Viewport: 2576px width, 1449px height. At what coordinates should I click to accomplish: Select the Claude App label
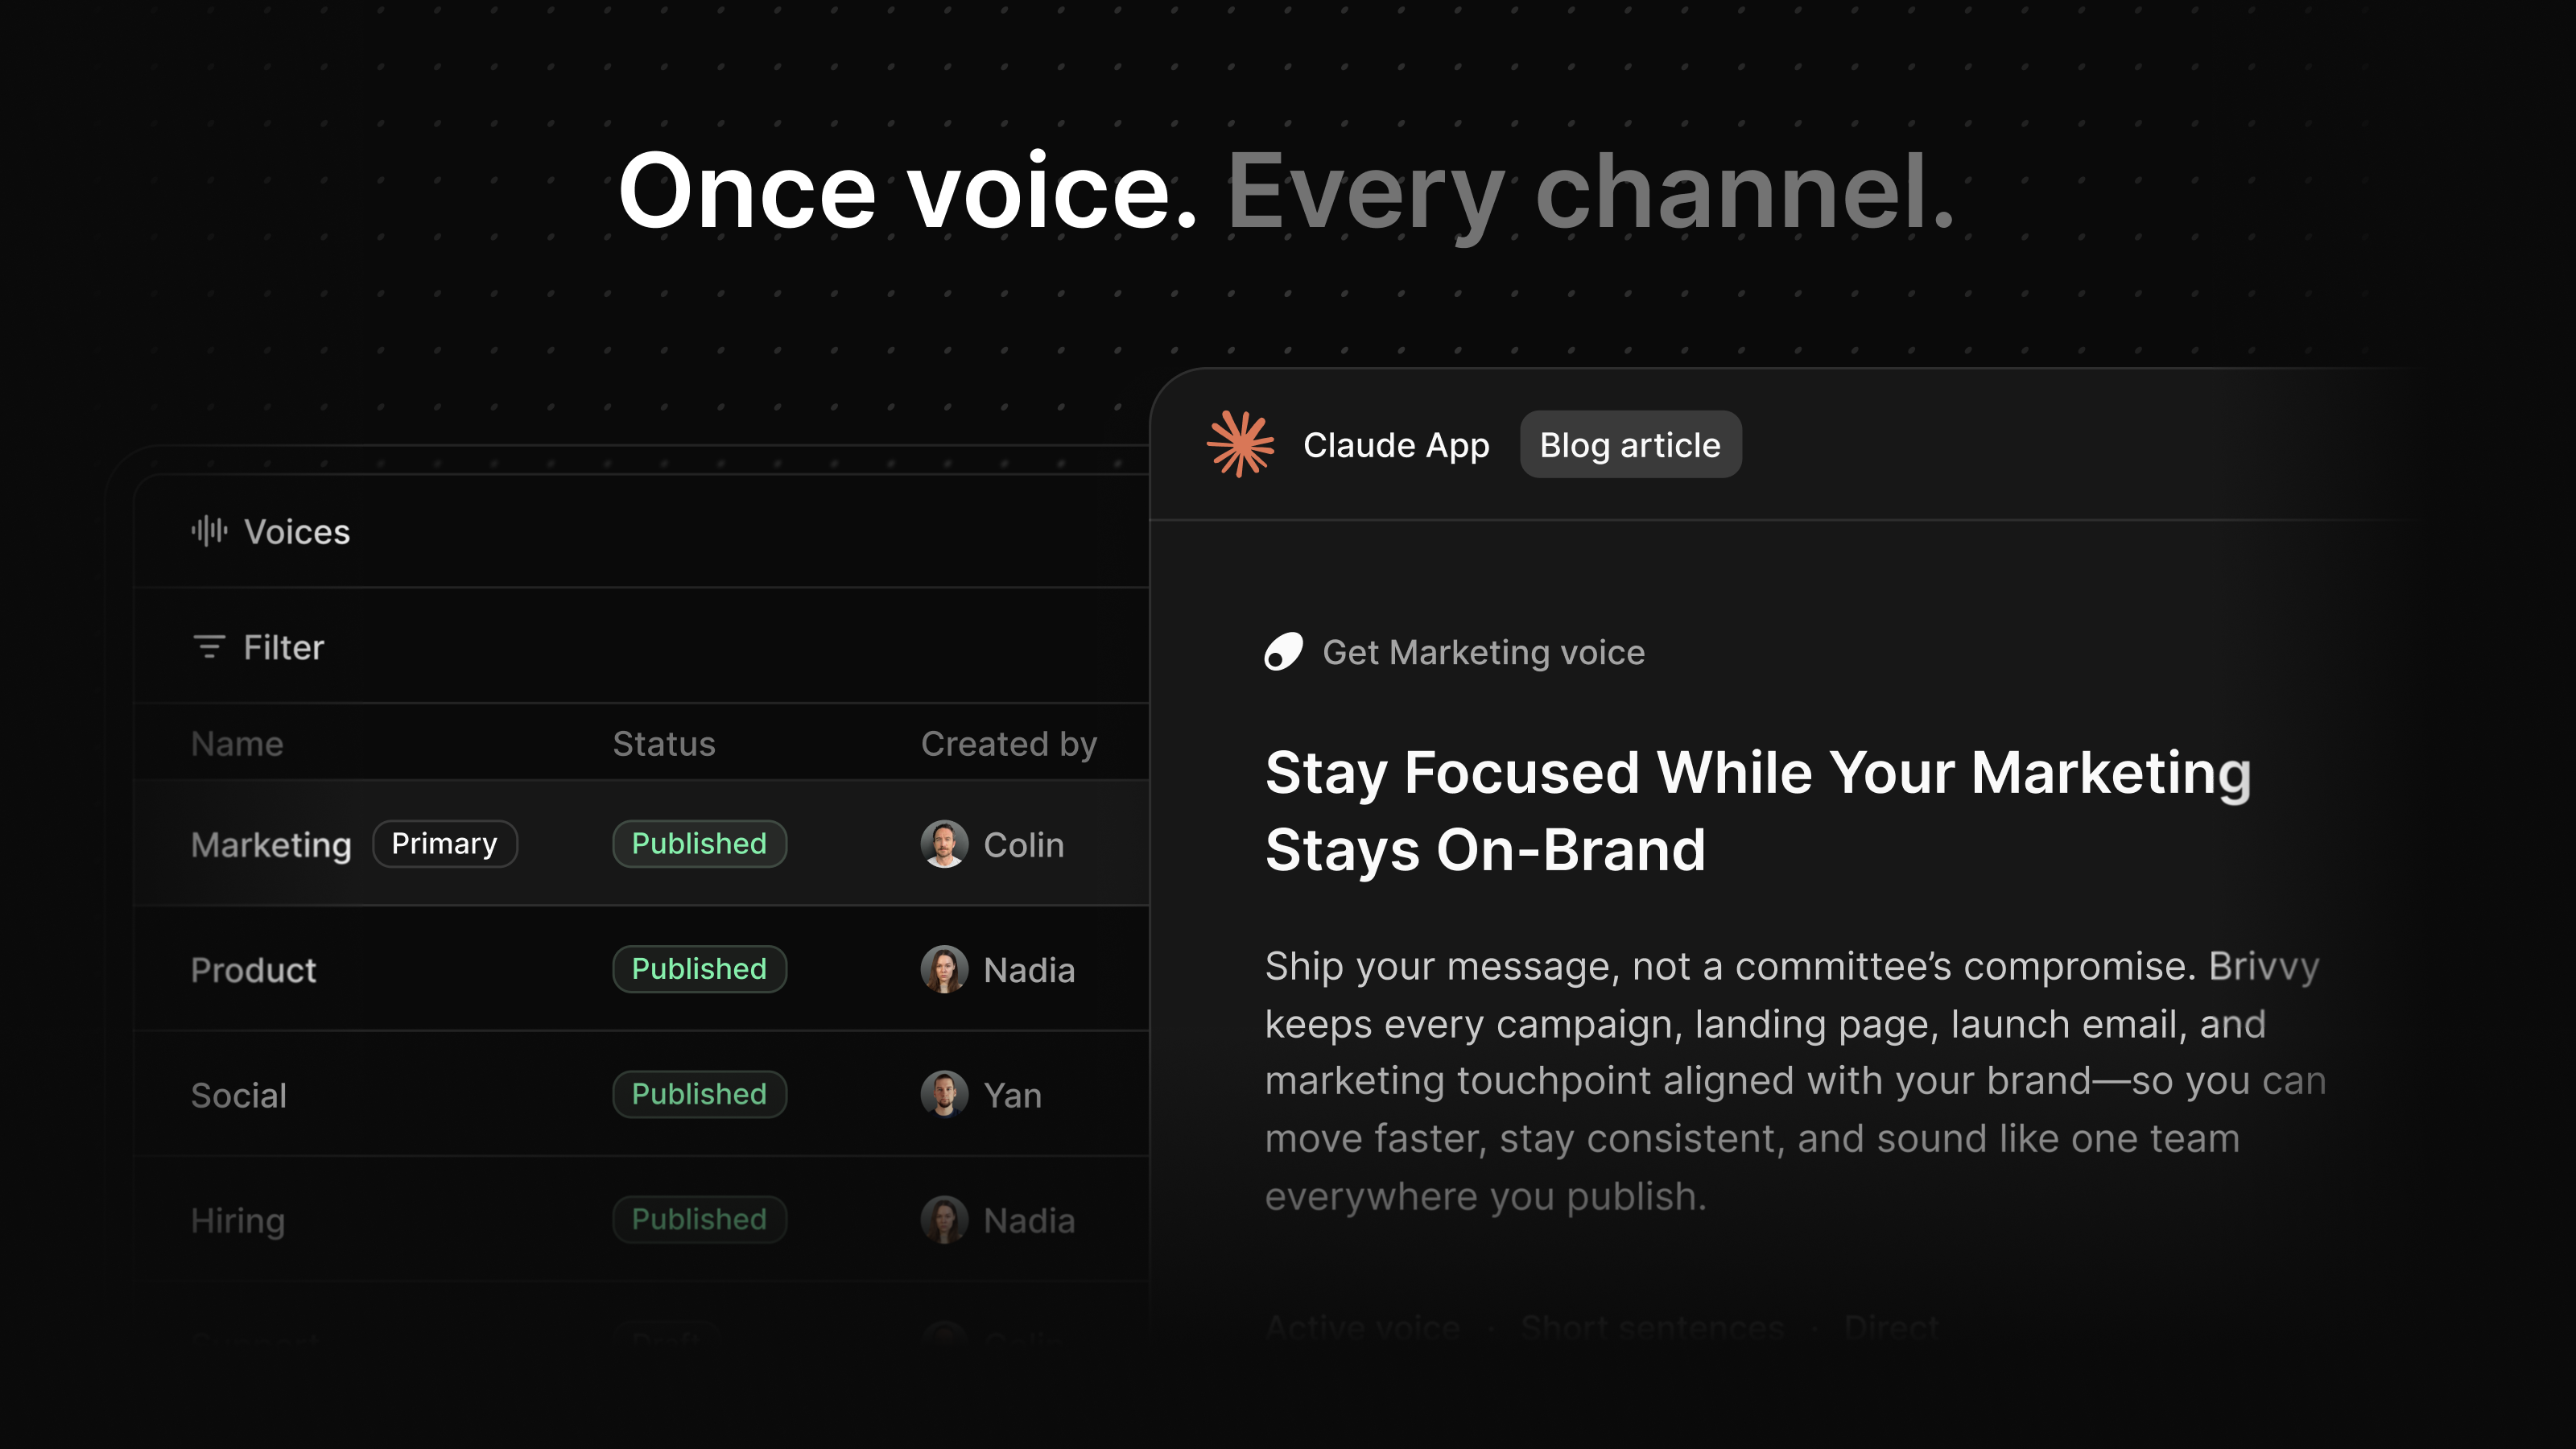coord(1396,445)
